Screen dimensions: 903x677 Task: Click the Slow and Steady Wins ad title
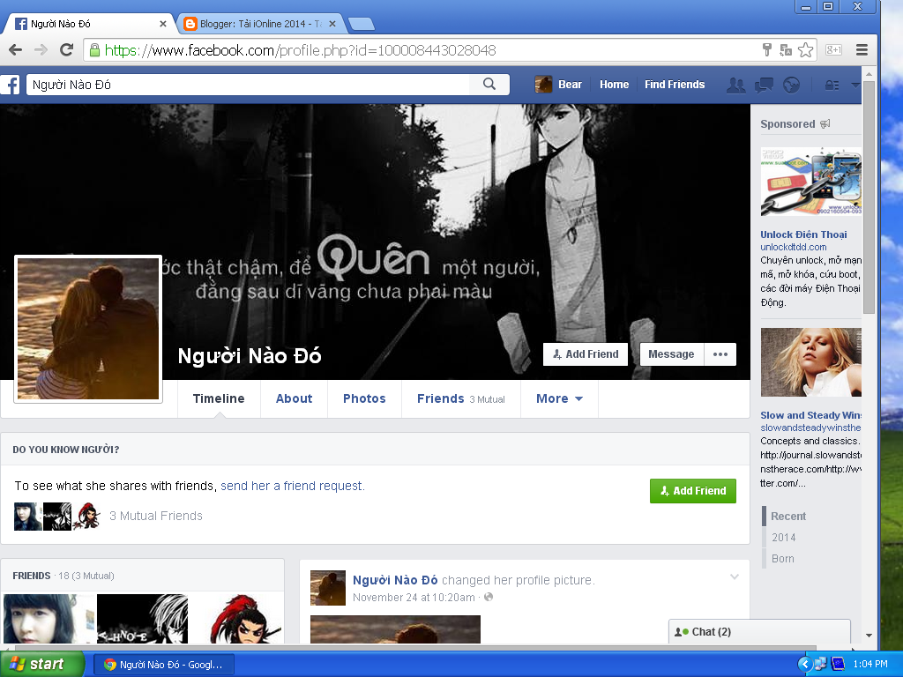point(811,415)
